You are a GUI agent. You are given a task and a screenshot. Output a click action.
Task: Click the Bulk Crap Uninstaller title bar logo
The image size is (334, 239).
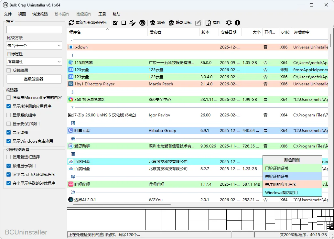(x=5, y=5)
